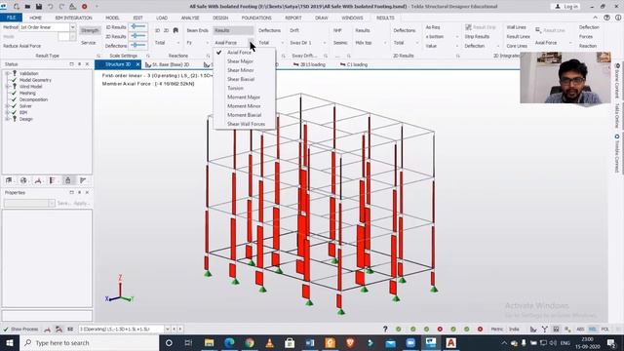Click the Open folder icon in title bar
Viewport: 624px width, 351px height.
27,7
